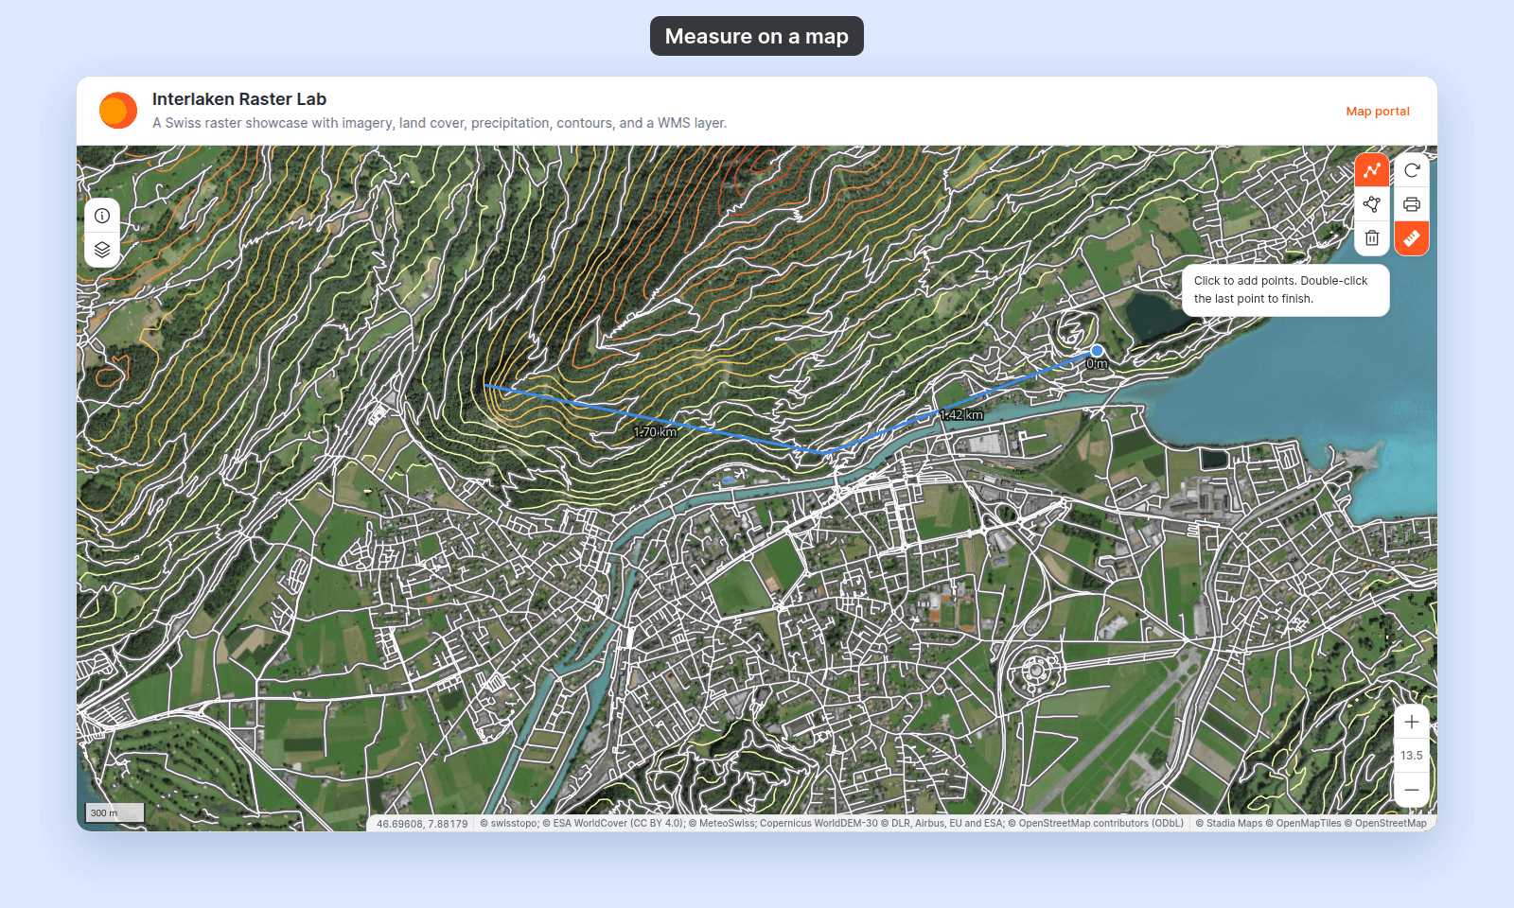Click the Measure on a map heading
Viewport: 1514px width, 908px height.
(757, 36)
